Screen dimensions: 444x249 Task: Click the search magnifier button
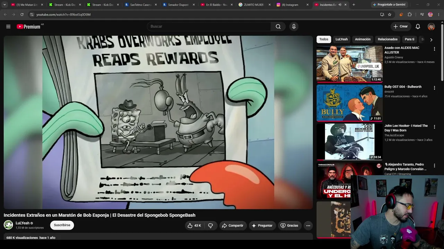pos(278,27)
